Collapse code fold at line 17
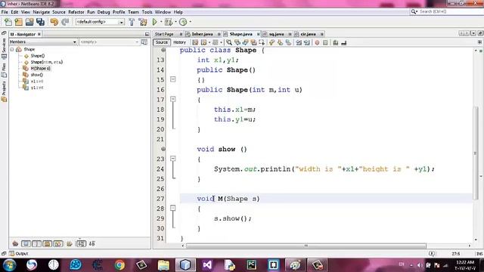This screenshot has width=484, height=272. [173, 99]
